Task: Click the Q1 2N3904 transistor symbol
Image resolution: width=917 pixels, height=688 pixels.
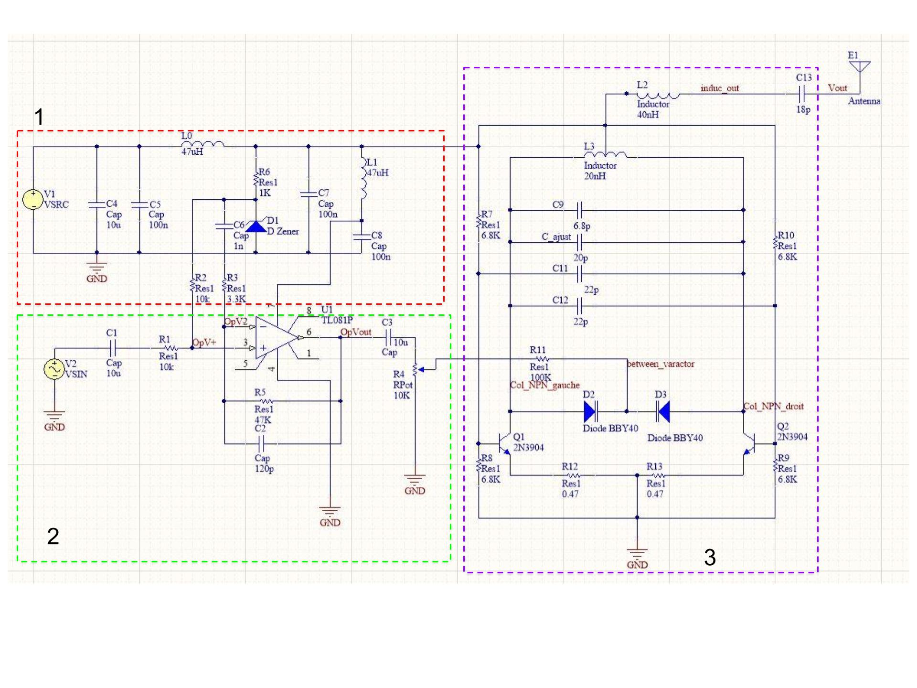Action: [505, 443]
